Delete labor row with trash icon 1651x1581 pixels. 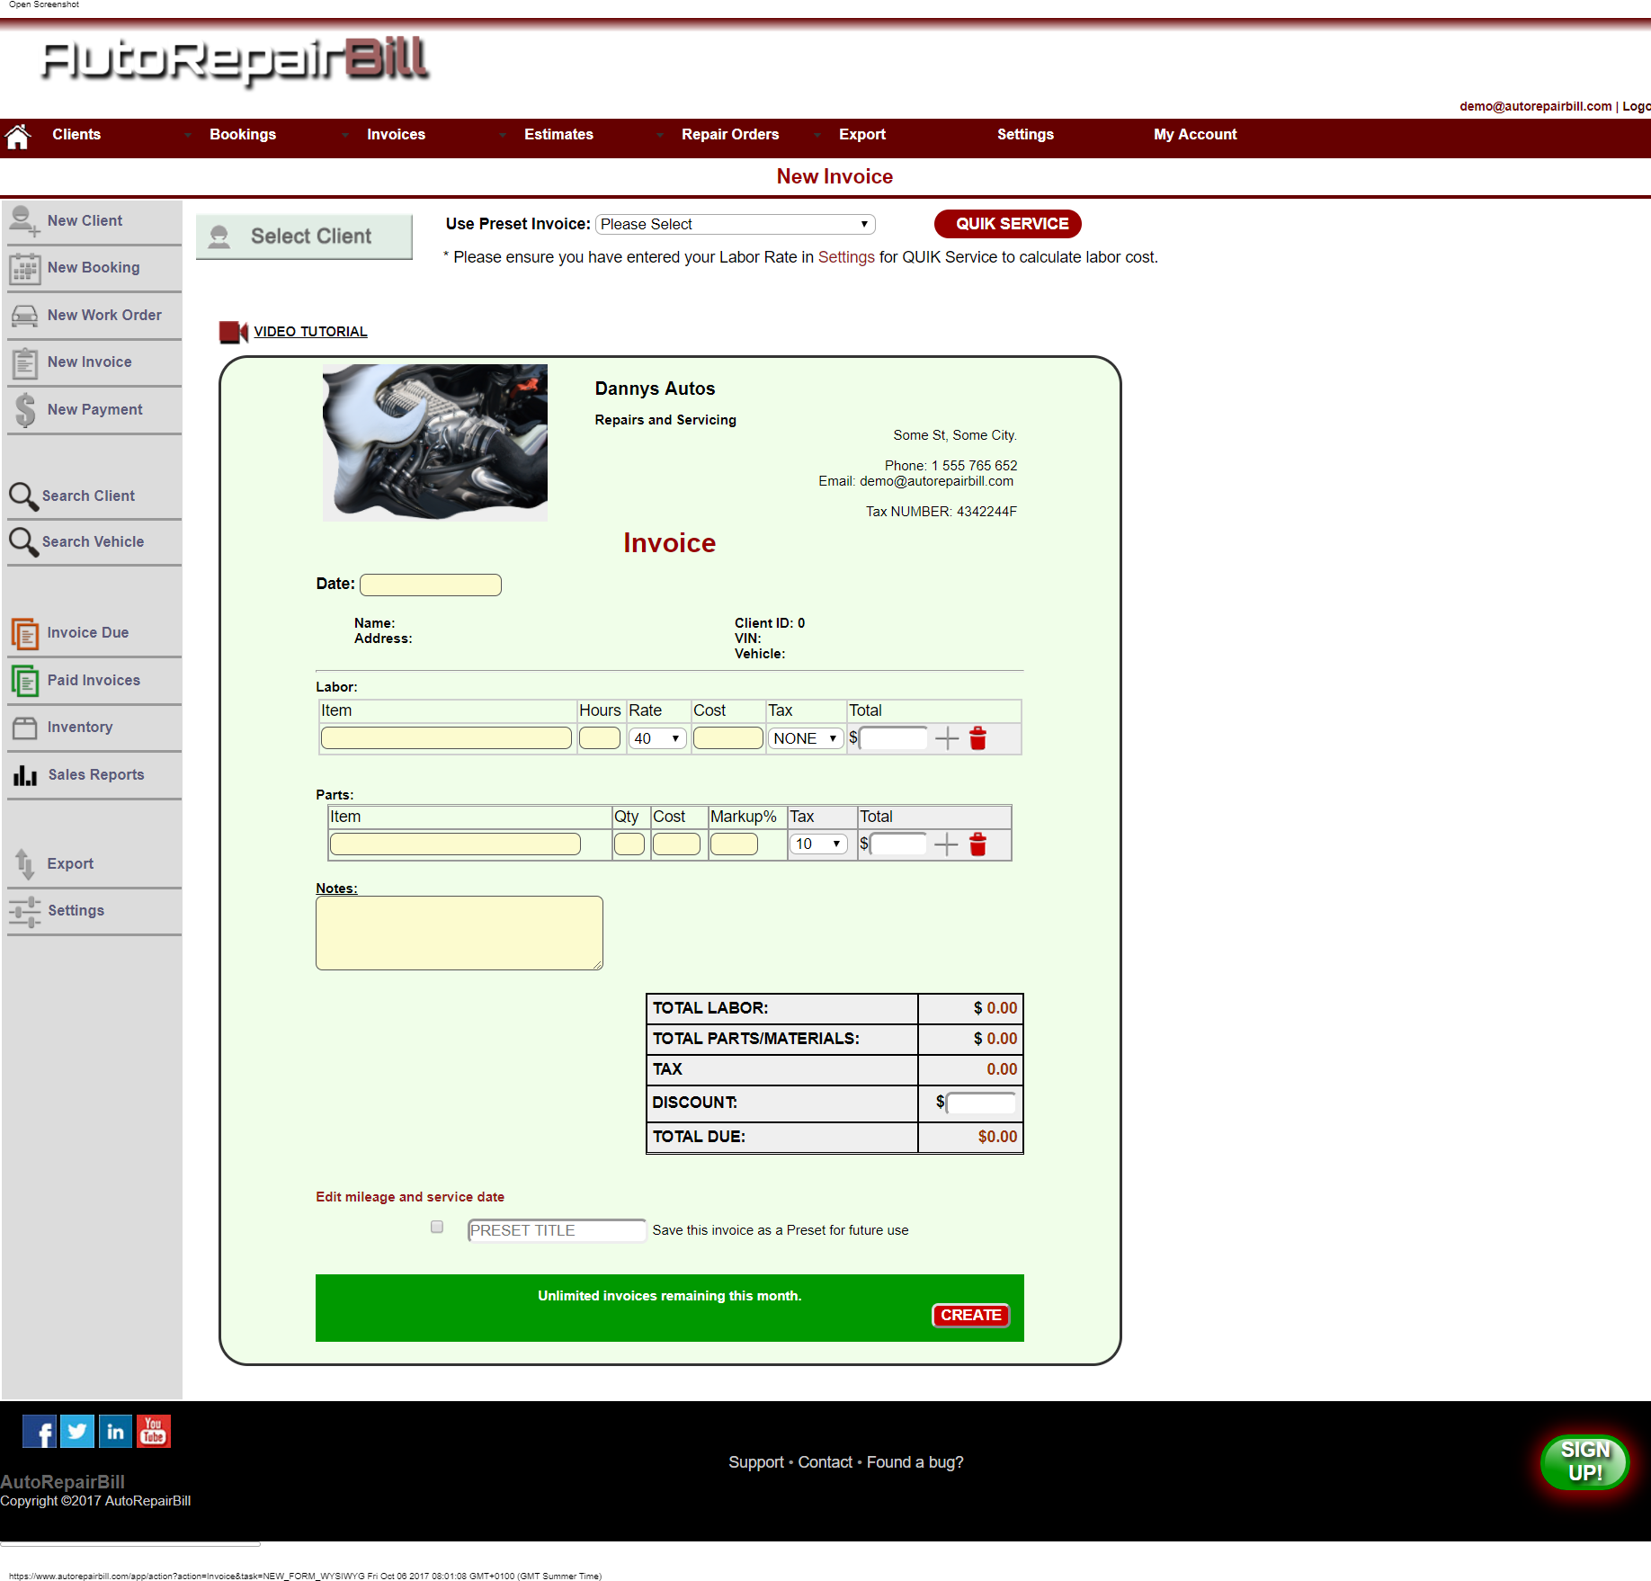pos(978,738)
